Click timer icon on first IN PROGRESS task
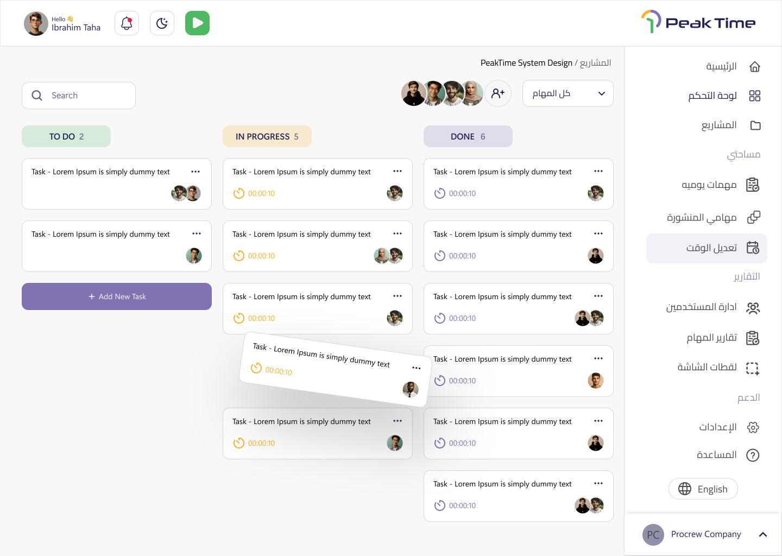 pyautogui.click(x=239, y=193)
